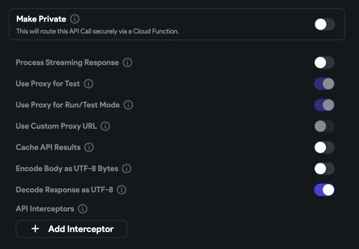The width and height of the screenshot is (359, 249).
Task: Click the Add Interceptor button
Action: tap(71, 229)
